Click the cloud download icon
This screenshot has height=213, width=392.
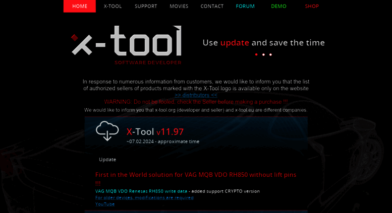click(x=107, y=131)
